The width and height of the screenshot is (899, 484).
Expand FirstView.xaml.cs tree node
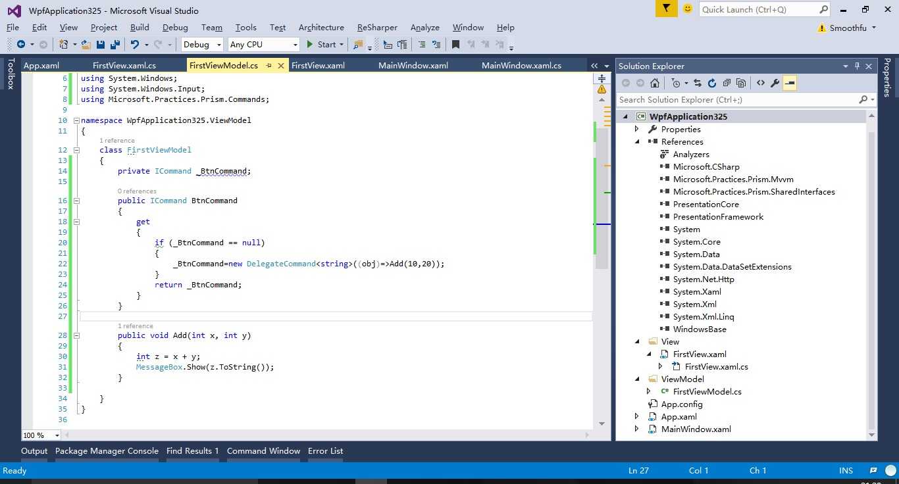660,367
